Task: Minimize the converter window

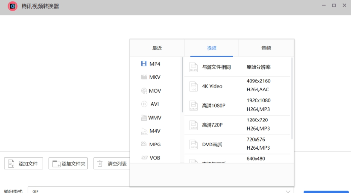Action: [324, 5]
